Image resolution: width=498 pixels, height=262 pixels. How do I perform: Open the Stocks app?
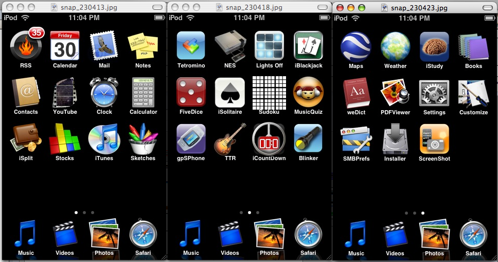click(64, 138)
